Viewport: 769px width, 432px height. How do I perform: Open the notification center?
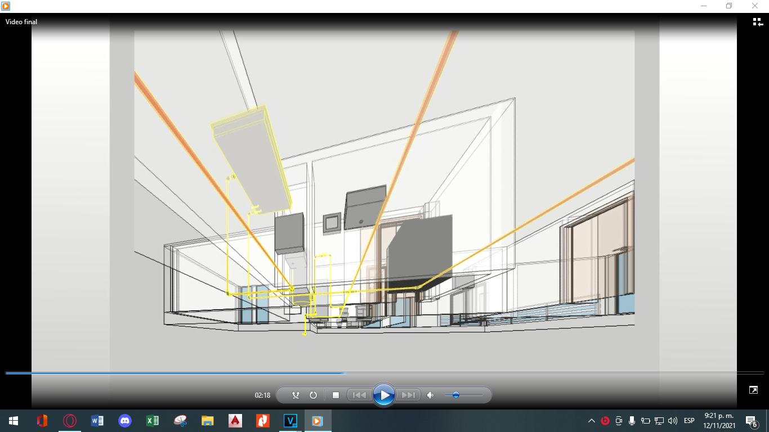[751, 421]
